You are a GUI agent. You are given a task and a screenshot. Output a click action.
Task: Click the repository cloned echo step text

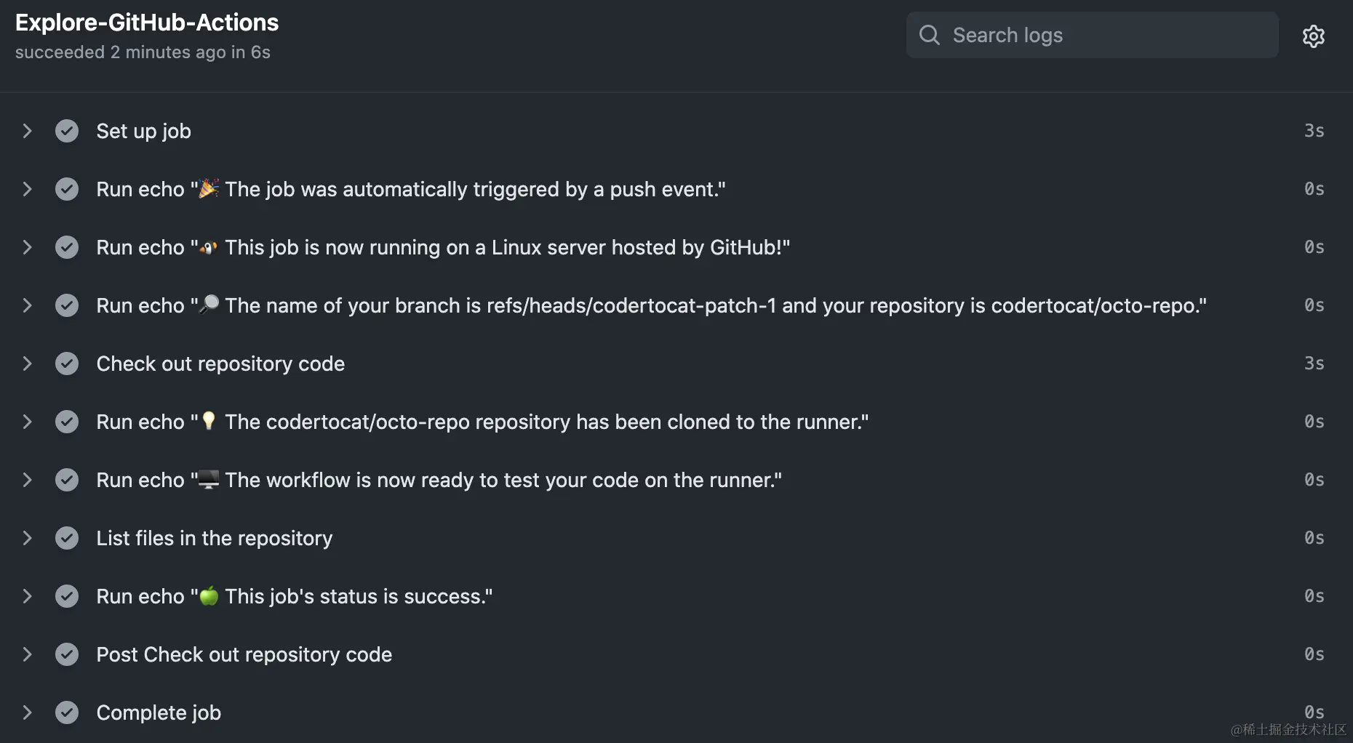click(482, 422)
